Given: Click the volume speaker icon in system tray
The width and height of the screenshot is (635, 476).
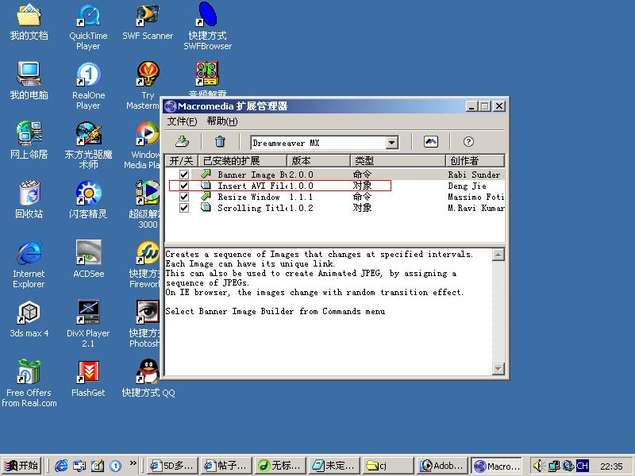Looking at the screenshot, I should pyautogui.click(x=538, y=466).
